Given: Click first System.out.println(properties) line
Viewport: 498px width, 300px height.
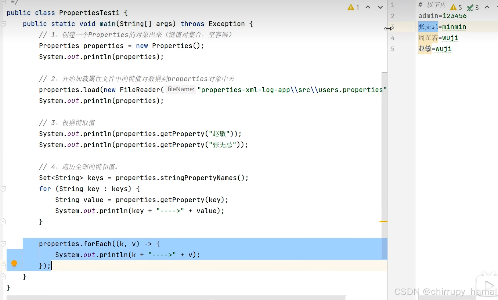Looking at the screenshot, I should pyautogui.click(x=101, y=57).
